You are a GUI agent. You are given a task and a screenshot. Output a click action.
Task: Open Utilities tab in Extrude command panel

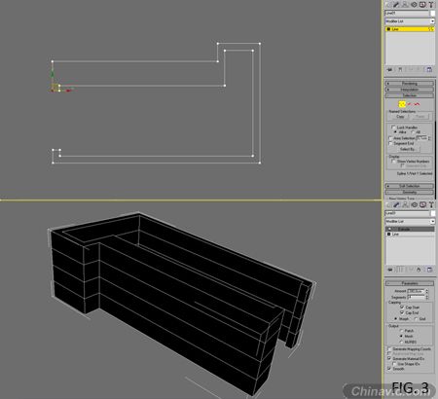[x=431, y=204]
